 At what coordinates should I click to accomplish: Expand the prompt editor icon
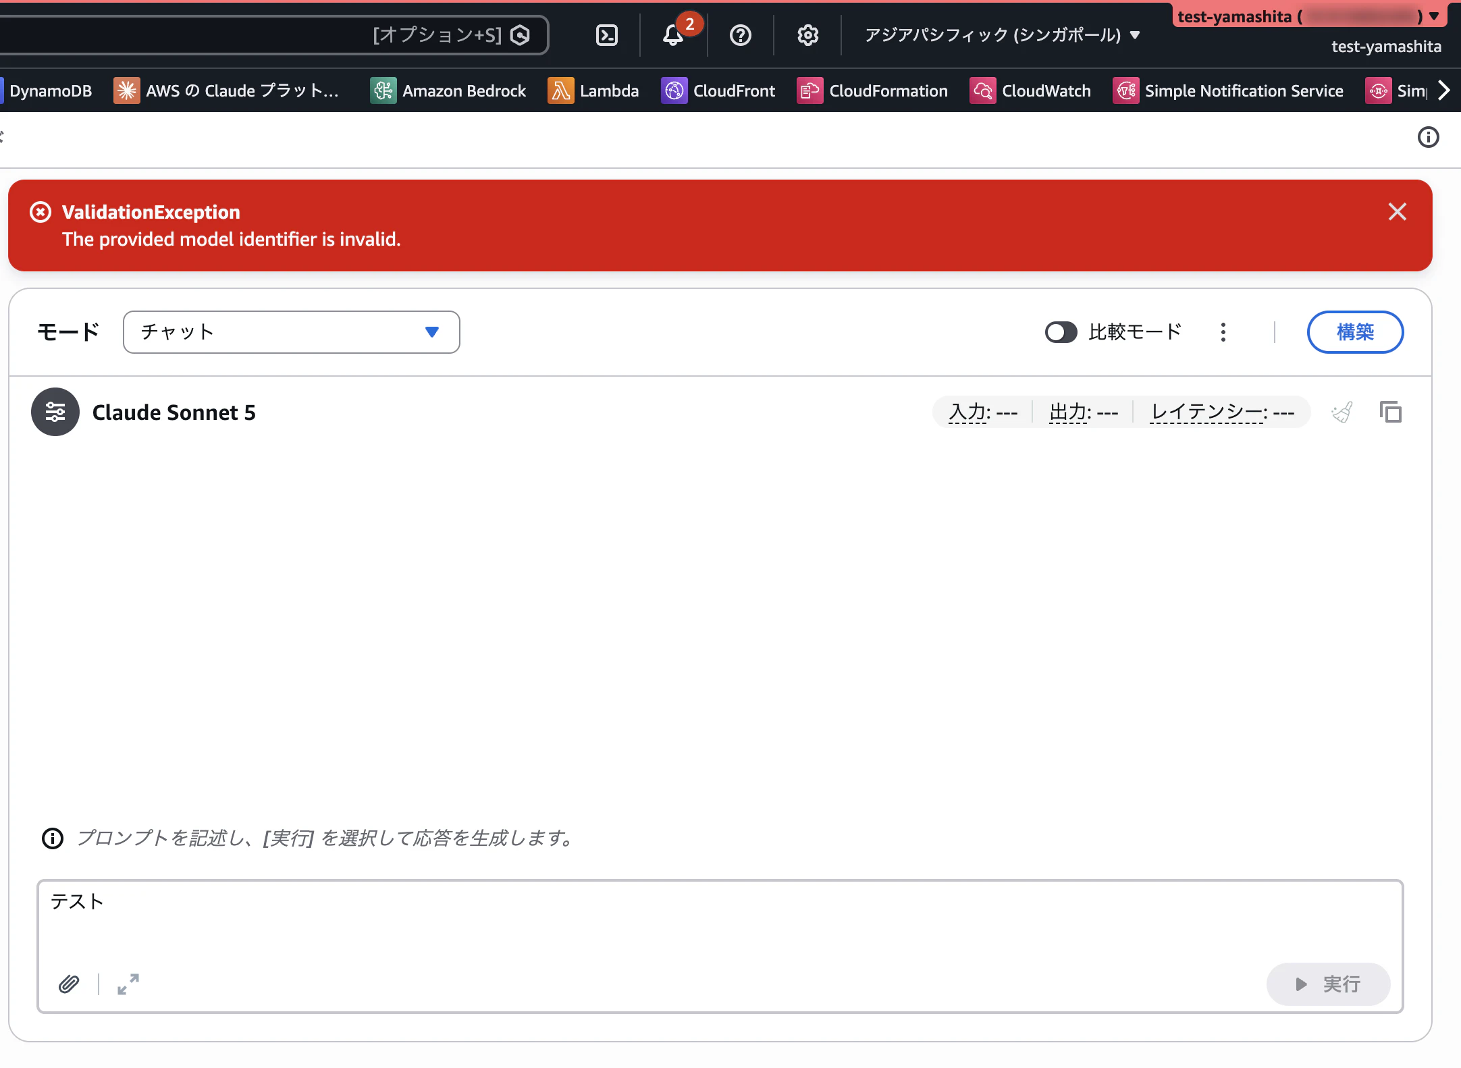(x=128, y=984)
